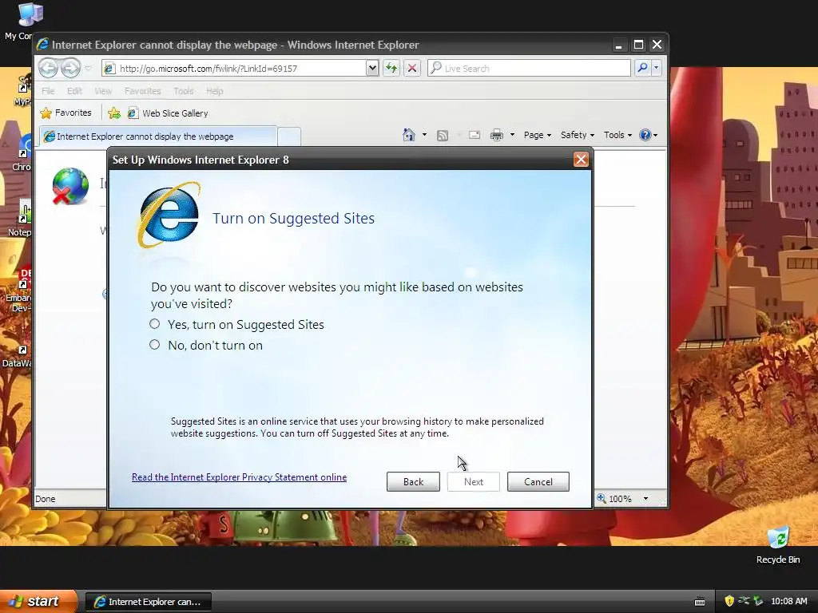This screenshot has width=818, height=613.
Task: Minimize the Internet Explorer window
Action: pyautogui.click(x=619, y=45)
